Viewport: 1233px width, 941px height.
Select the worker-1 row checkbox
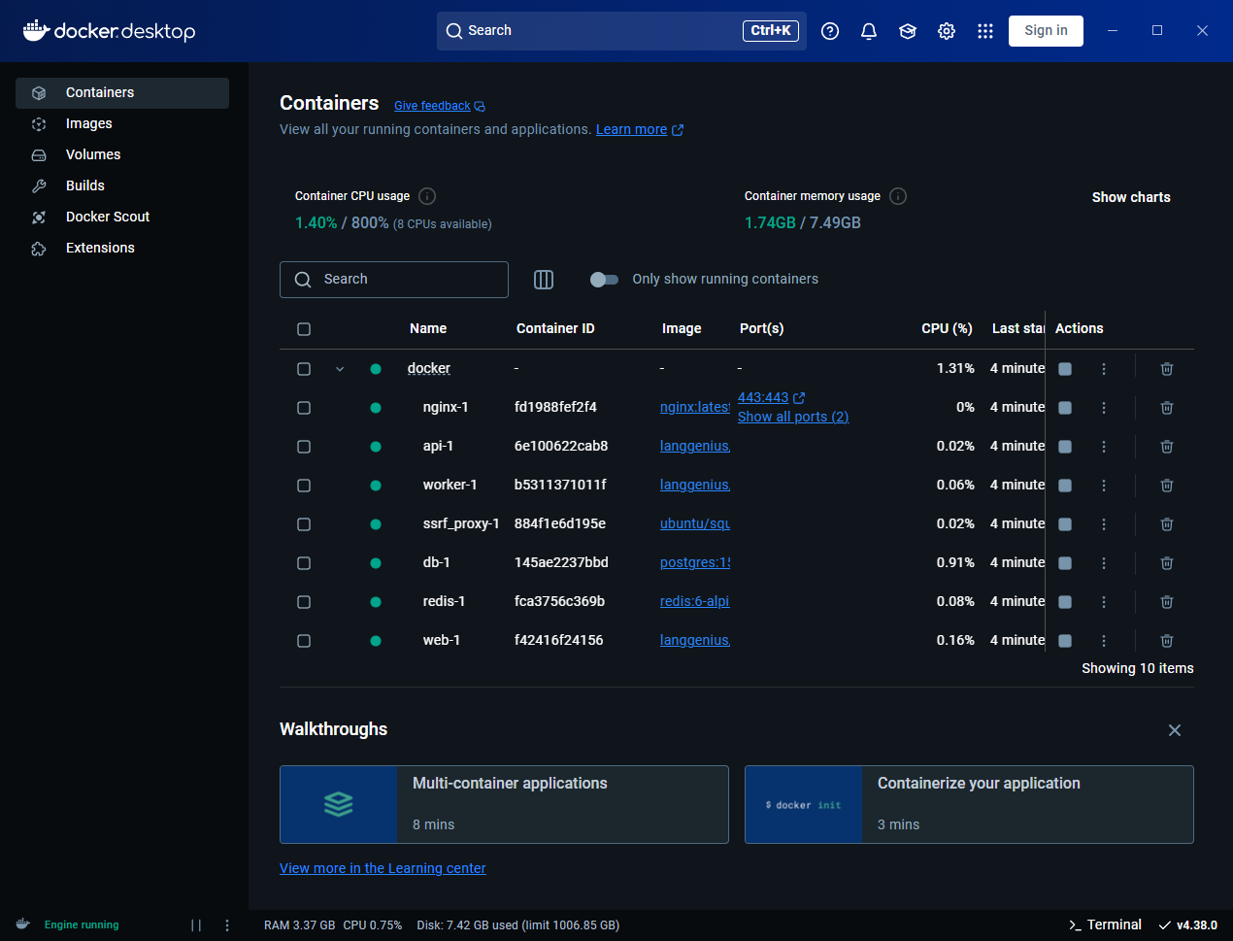pos(304,486)
